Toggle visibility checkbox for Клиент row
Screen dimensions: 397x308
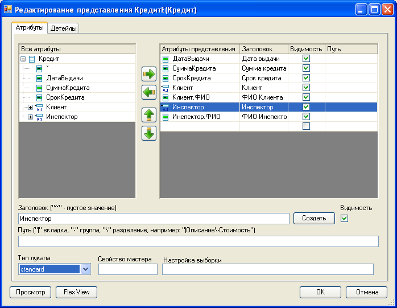306,88
